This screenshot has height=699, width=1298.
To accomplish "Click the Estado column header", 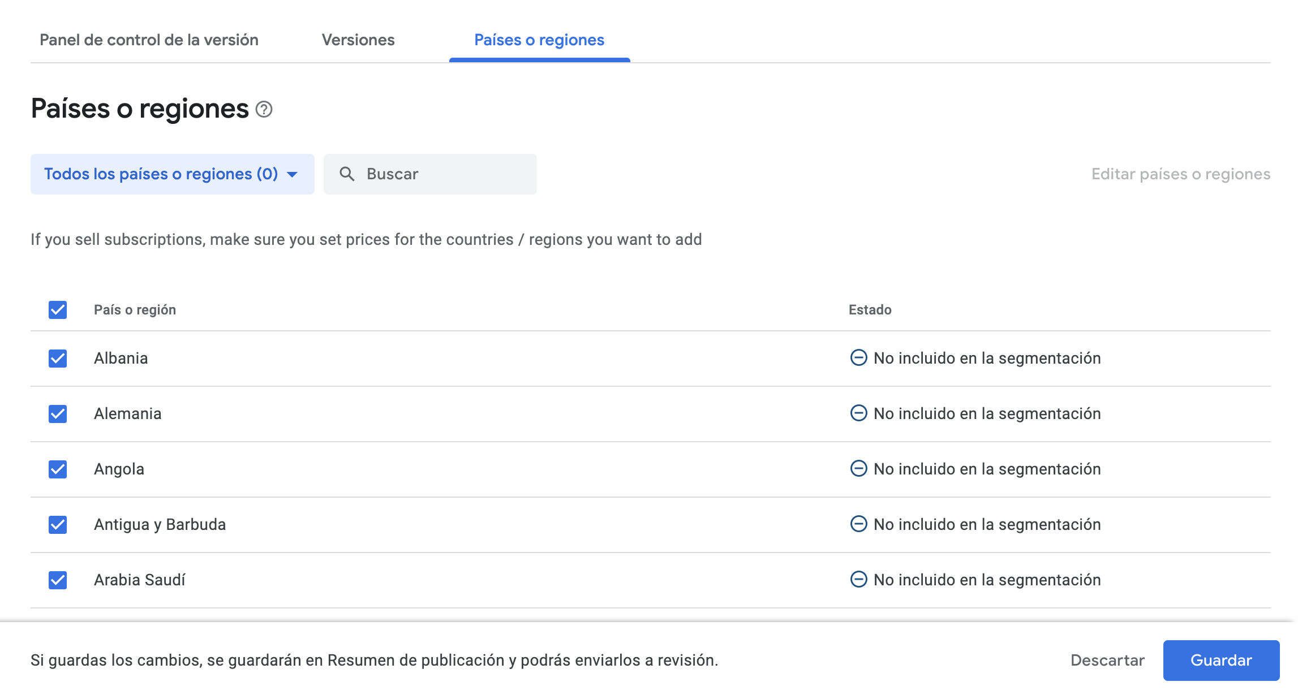I will (870, 310).
